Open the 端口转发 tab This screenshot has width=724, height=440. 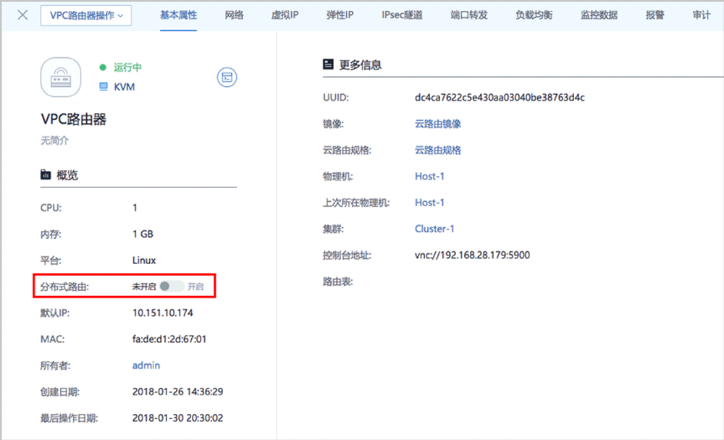(468, 15)
